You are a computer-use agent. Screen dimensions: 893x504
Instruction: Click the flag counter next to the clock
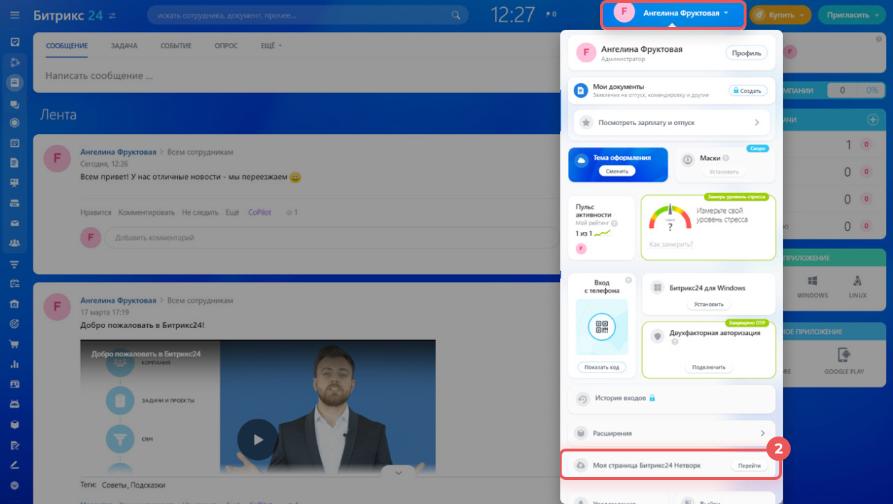(x=550, y=14)
